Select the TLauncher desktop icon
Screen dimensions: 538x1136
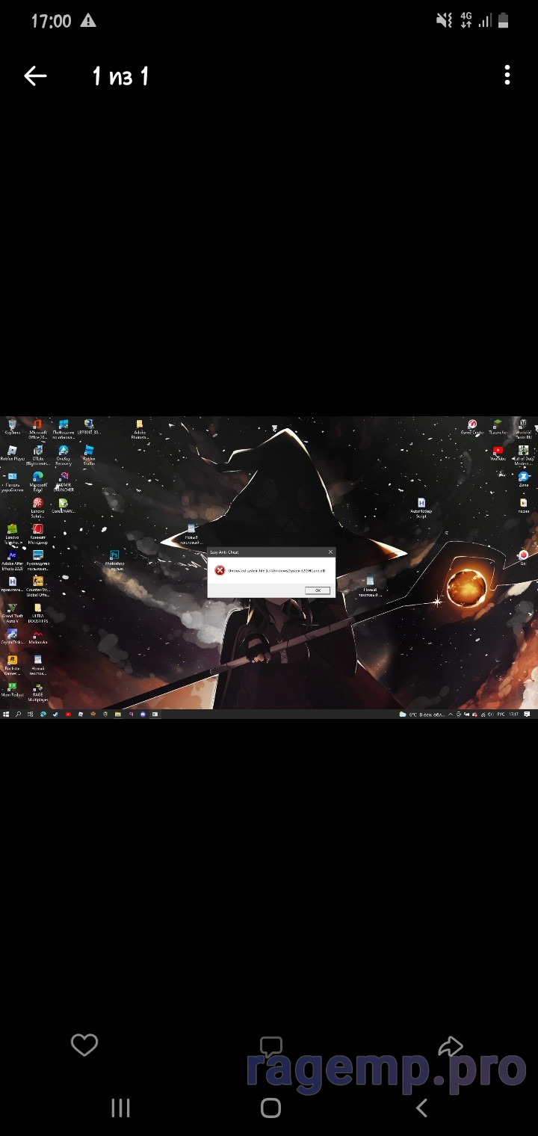pyautogui.click(x=498, y=427)
